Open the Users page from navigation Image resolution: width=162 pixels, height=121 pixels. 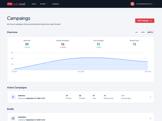pos(34,4)
